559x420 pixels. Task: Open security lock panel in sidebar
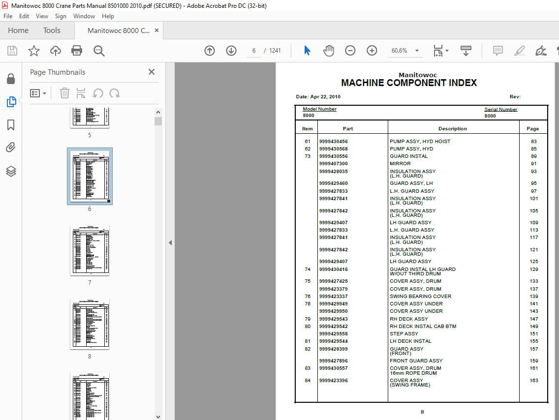(x=11, y=79)
